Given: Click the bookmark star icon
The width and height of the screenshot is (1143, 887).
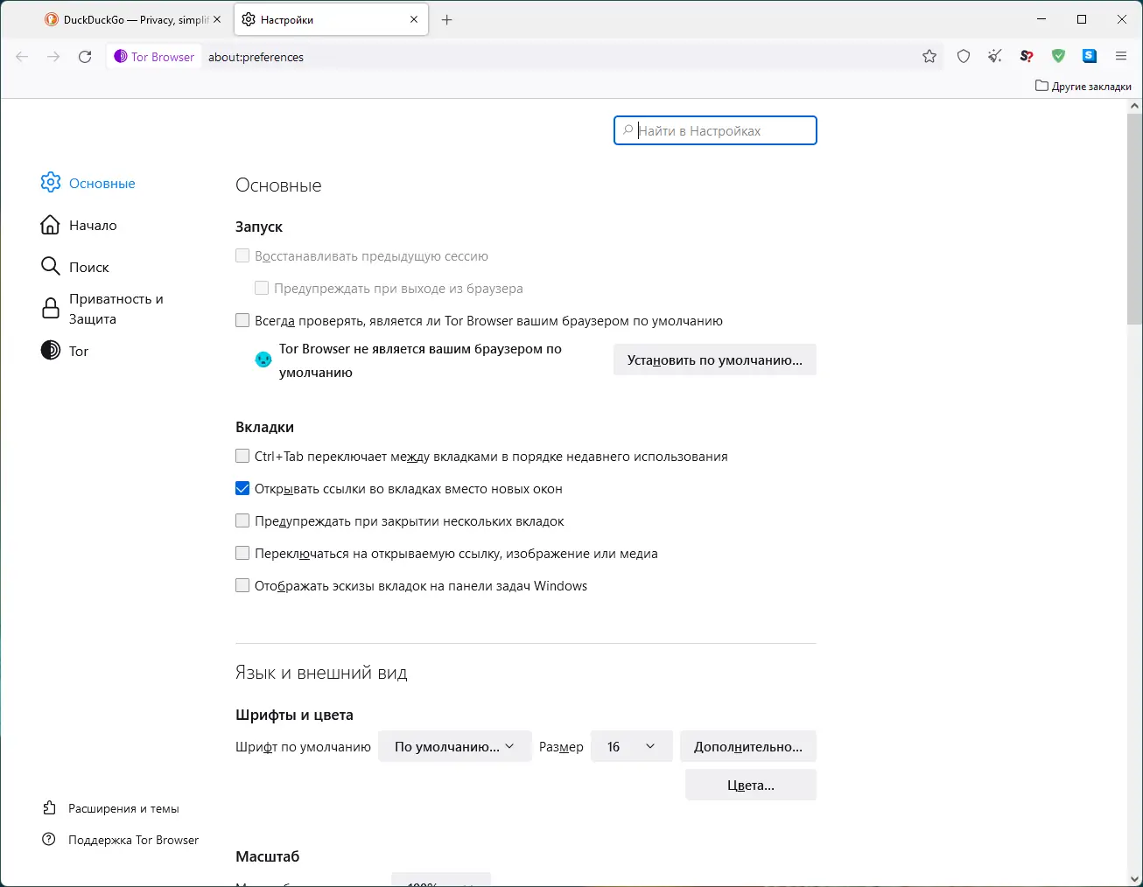Looking at the screenshot, I should (x=929, y=57).
